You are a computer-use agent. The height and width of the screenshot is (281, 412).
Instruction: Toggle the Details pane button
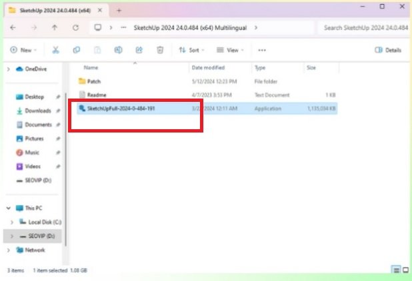(388, 50)
